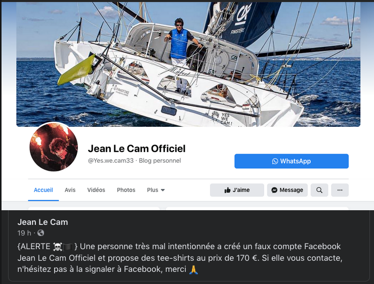Viewport: 374px width, 284px height.
Task: Open the sailboat cover photo
Action: pos(188,64)
